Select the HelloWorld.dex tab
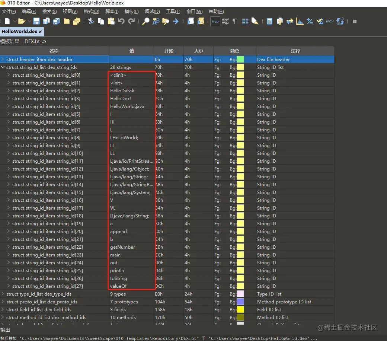The width and height of the screenshot is (387, 341). tap(19, 32)
